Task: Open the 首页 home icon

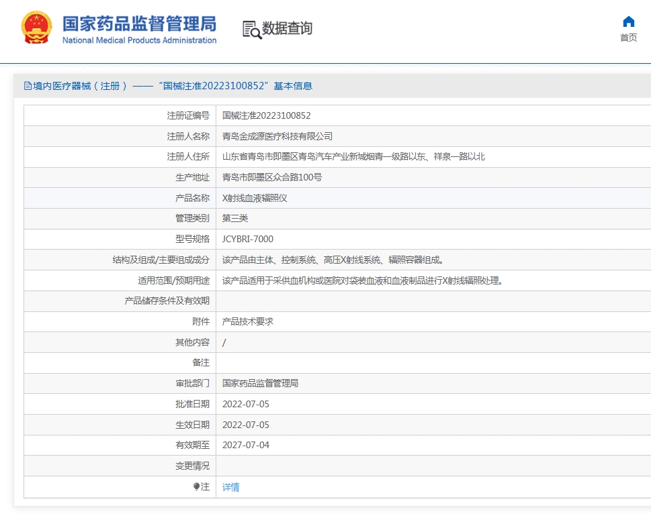Action: point(629,21)
